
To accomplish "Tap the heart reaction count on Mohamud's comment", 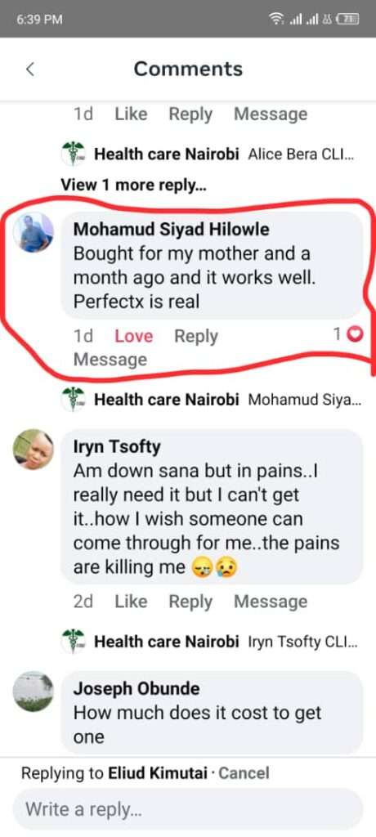I will 347,334.
